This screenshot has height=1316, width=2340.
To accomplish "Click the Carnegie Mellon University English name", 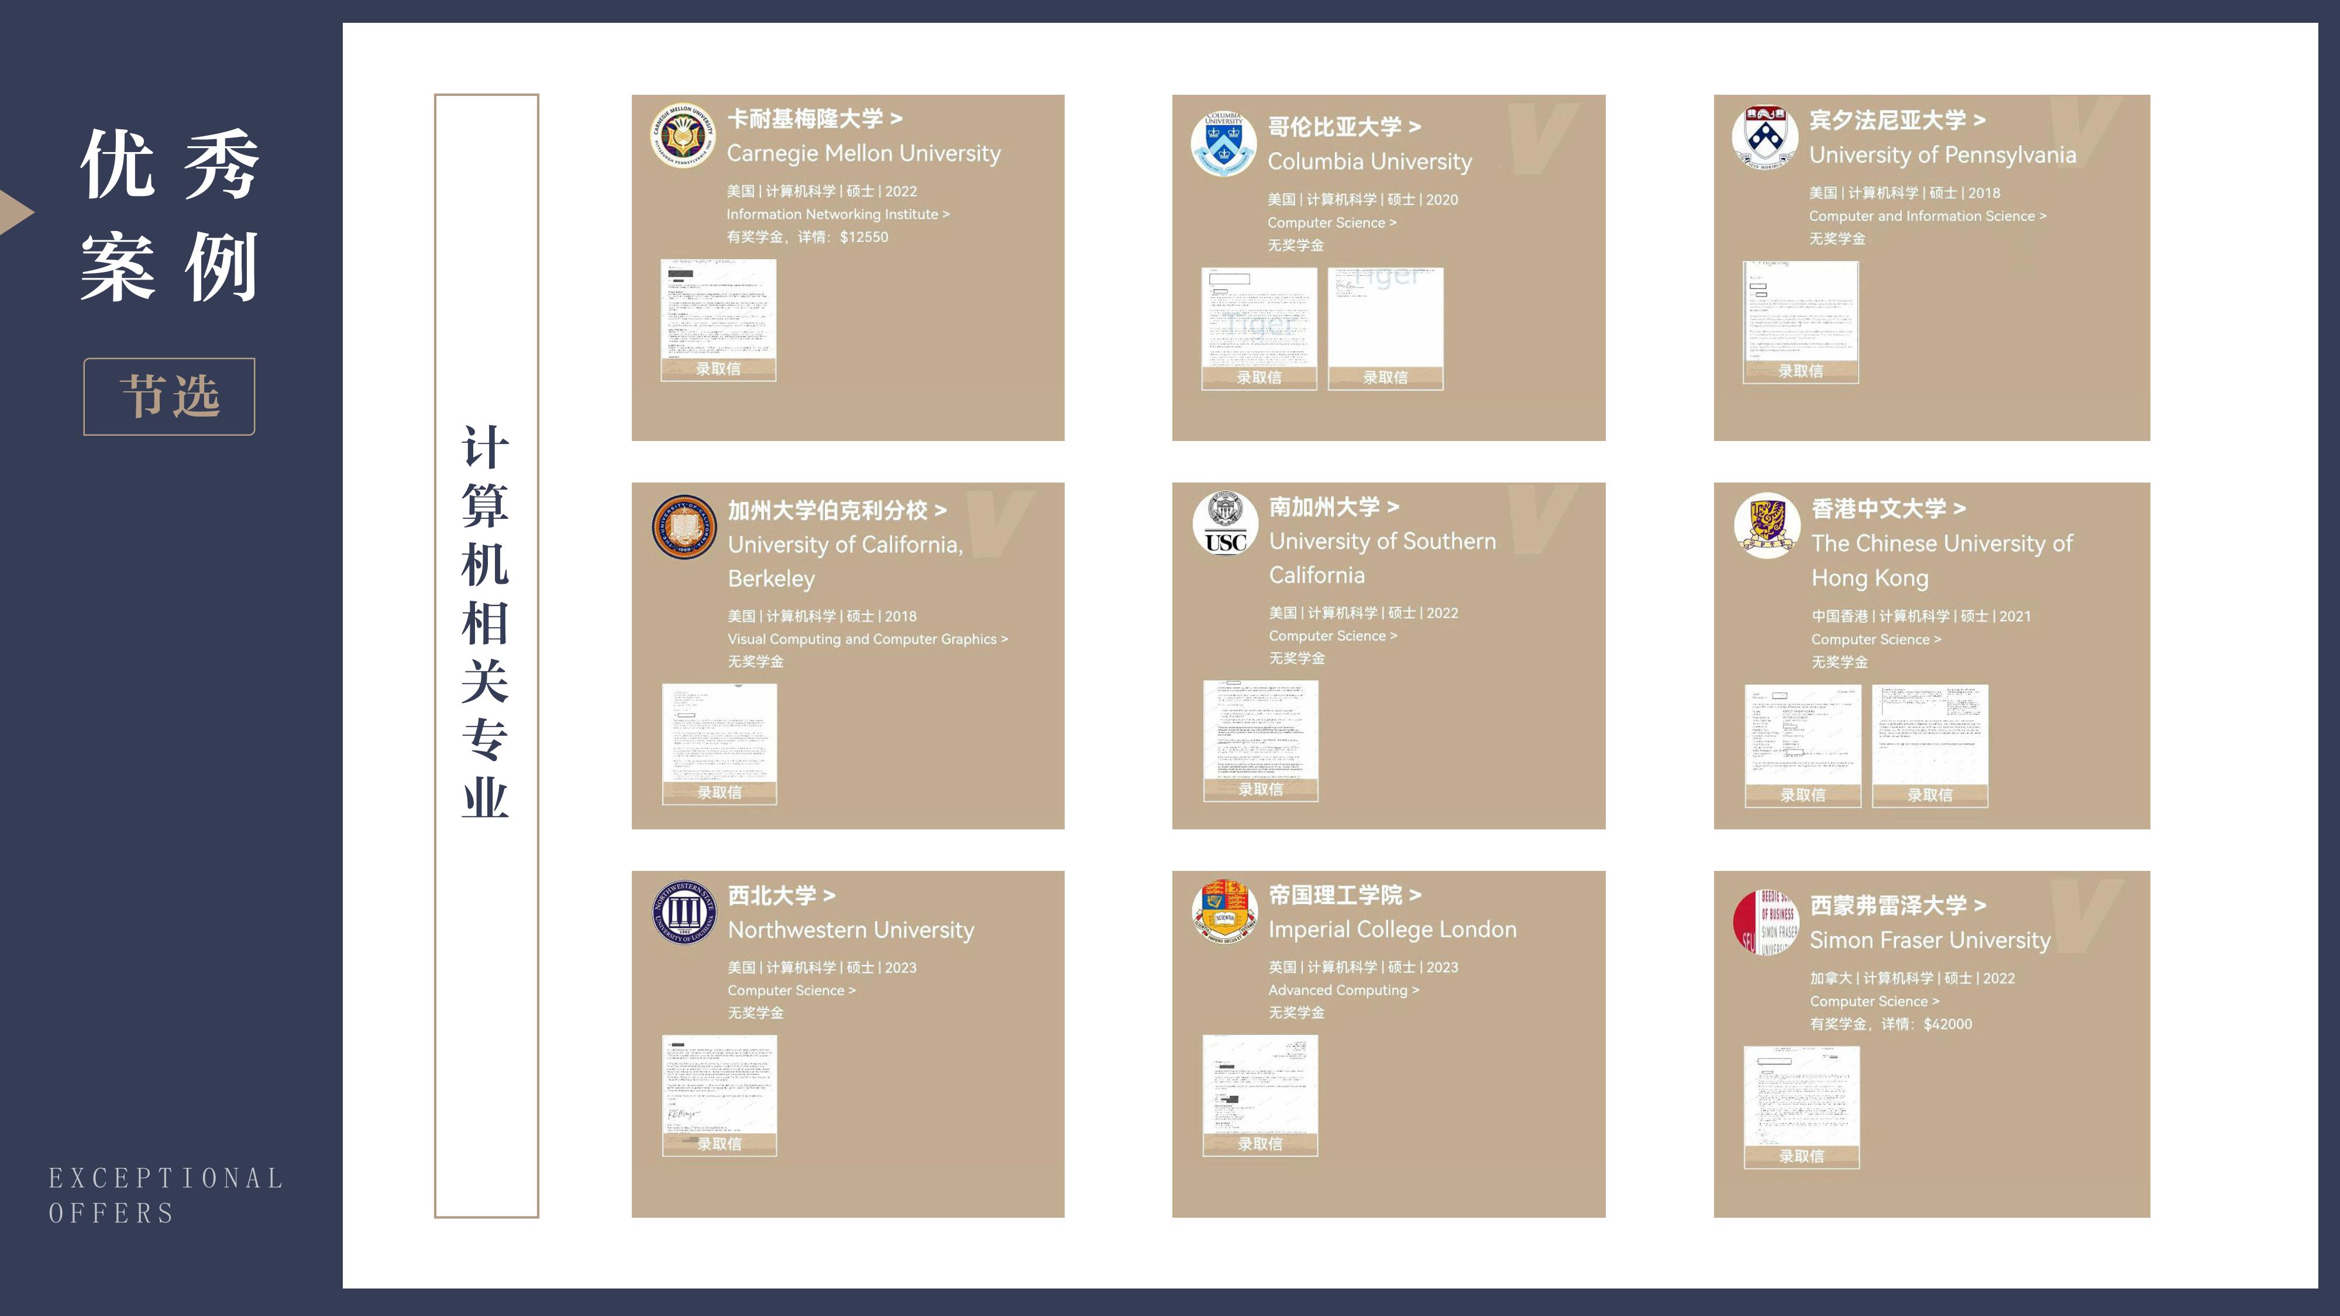I will pyautogui.click(x=863, y=153).
